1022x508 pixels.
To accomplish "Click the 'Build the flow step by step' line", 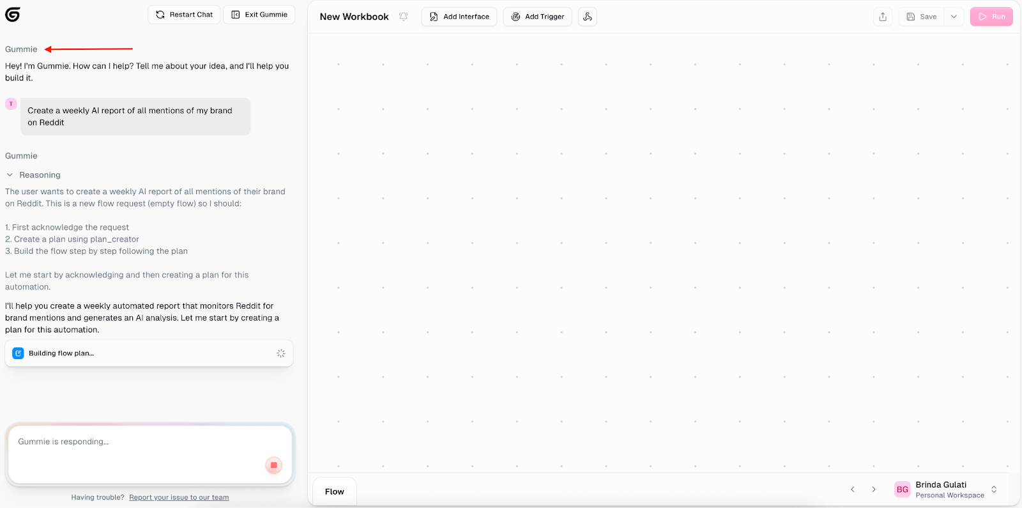I will click(x=96, y=251).
